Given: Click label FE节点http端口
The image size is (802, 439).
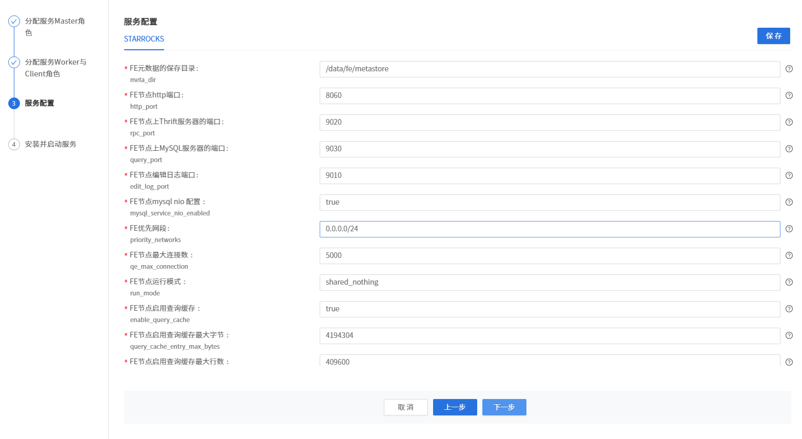Looking at the screenshot, I should coord(157,95).
